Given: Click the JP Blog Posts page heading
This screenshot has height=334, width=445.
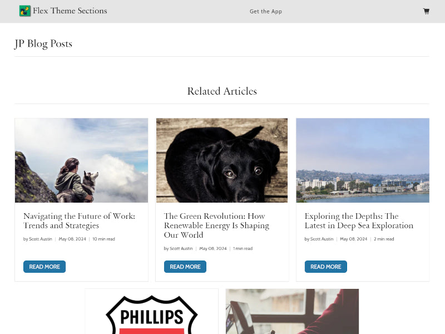Looking at the screenshot, I should [43, 44].
